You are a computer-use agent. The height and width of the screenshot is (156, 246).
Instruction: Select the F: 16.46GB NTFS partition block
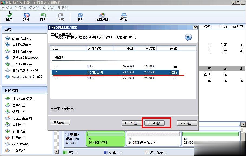point(106,139)
